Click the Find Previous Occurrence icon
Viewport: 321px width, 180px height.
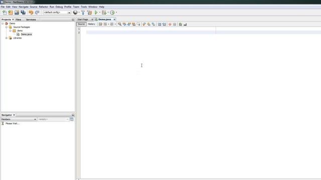pyautogui.click(x=124, y=24)
